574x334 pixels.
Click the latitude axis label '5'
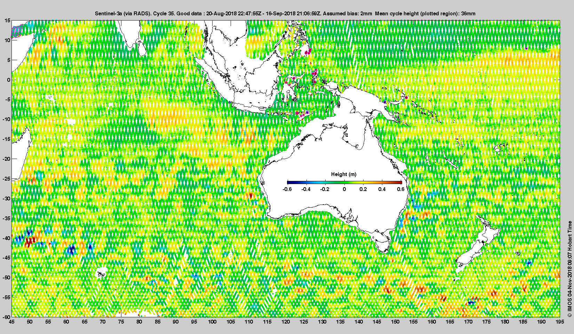click(x=9, y=60)
